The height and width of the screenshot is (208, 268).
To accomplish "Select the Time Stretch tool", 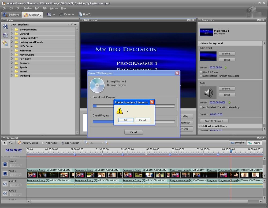I will pyautogui.click(x=11, y=143).
